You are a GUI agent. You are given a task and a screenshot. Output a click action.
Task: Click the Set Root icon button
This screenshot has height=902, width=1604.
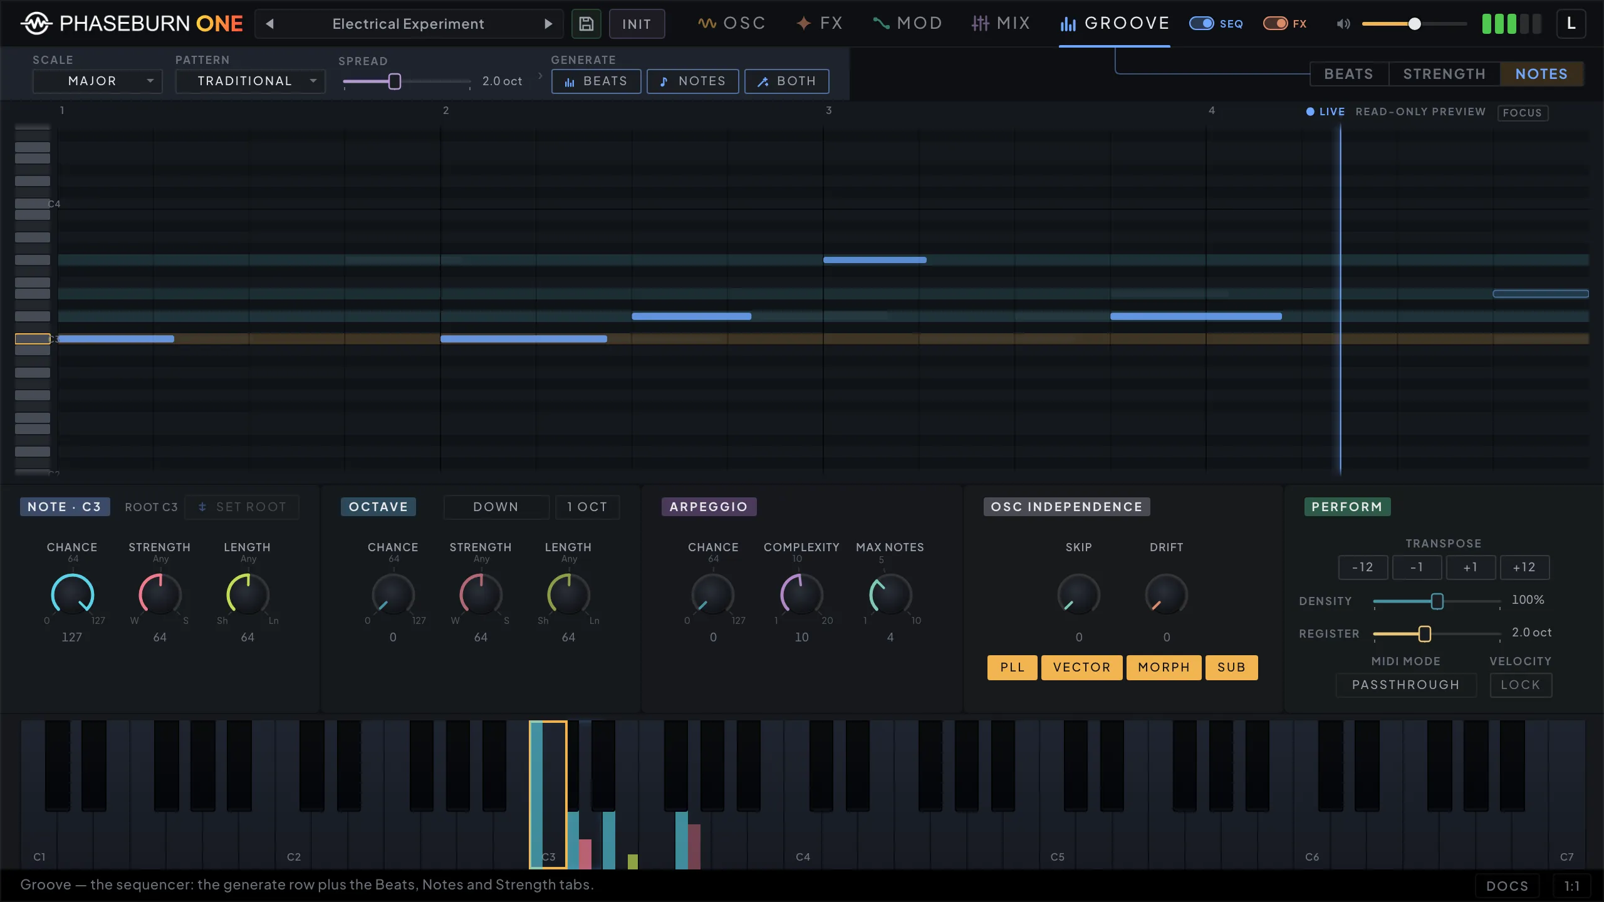click(242, 507)
